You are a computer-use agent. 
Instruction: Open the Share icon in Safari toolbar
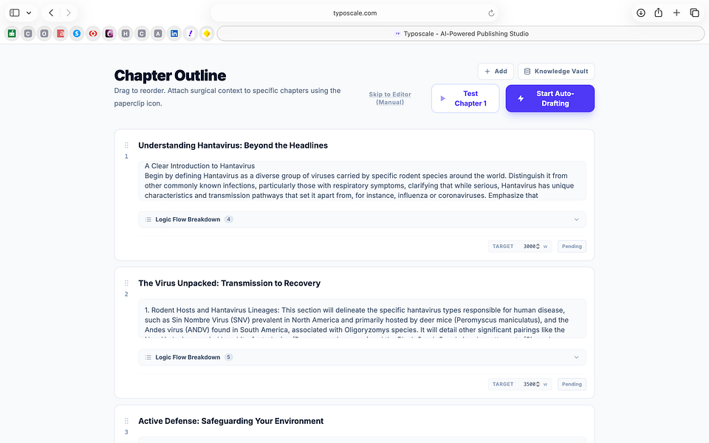[658, 13]
